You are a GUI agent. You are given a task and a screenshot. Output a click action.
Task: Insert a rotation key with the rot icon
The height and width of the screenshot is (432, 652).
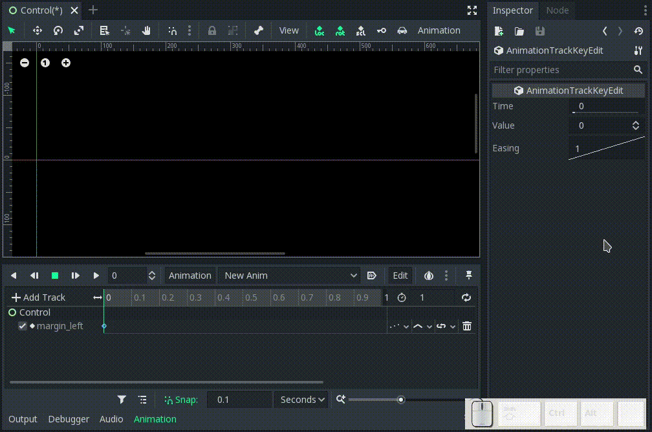(340, 30)
